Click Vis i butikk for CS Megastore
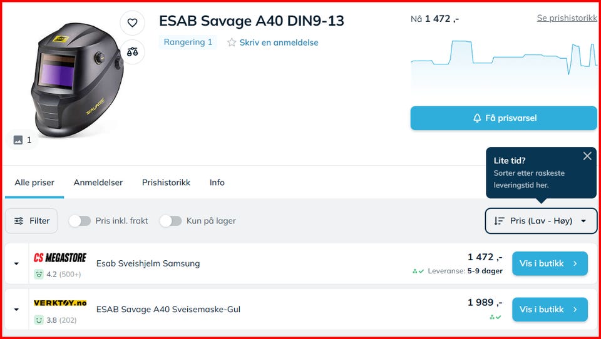Screen dimensions: 601x339 [x=550, y=263]
